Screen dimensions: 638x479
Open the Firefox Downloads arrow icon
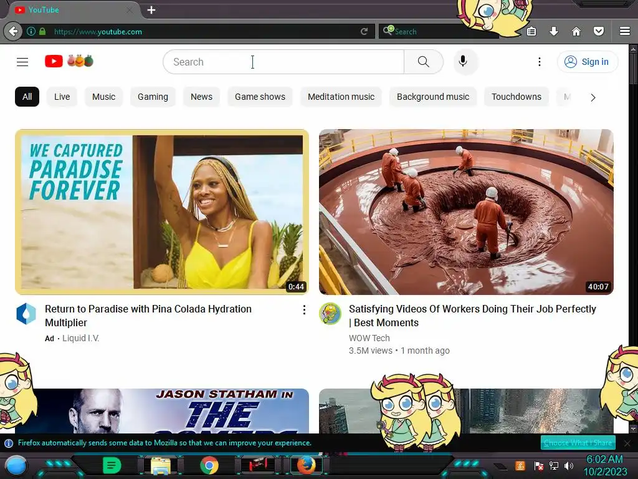[x=554, y=31]
